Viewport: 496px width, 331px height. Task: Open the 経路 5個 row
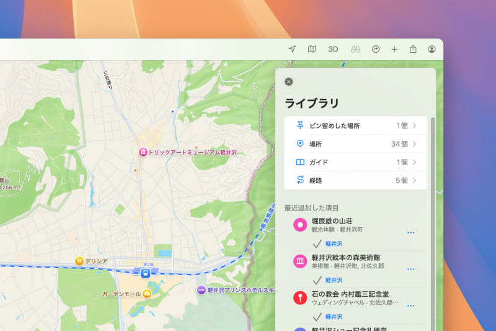(355, 180)
